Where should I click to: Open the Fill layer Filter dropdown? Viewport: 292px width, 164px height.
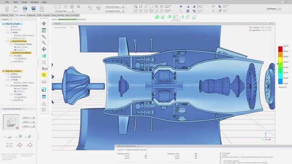click(64, 11)
